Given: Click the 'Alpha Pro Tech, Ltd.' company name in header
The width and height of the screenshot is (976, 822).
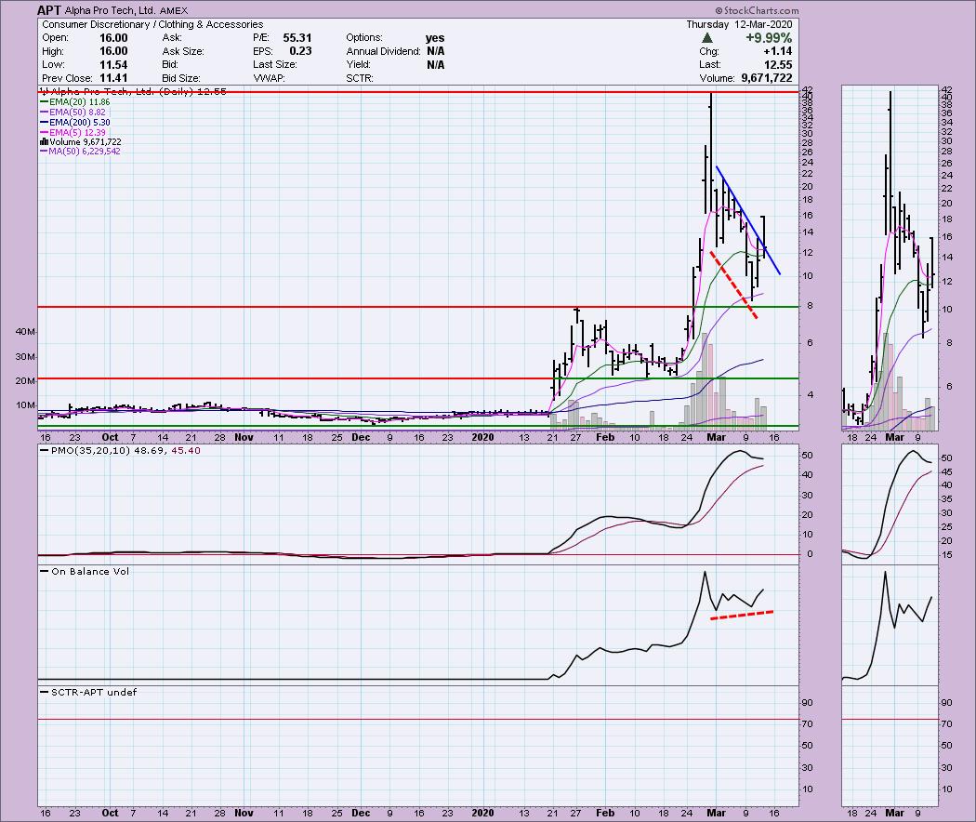Looking at the screenshot, I should (x=111, y=10).
